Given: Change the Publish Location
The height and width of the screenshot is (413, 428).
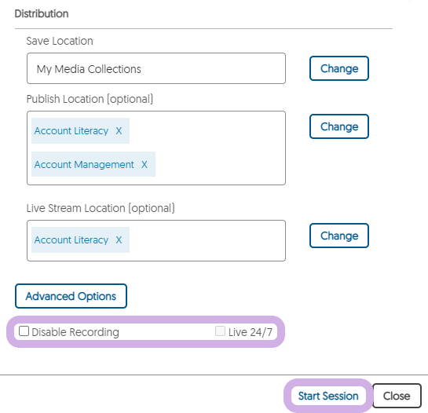Looking at the screenshot, I should coord(339,126).
